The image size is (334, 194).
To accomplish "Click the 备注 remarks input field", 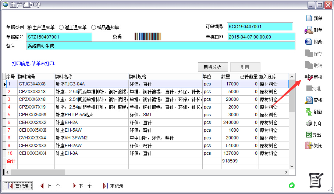I will [x=160, y=46].
